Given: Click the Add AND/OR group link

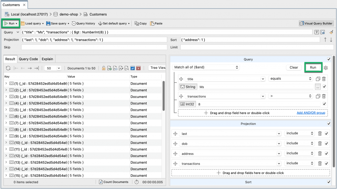Looking at the screenshot, I should click(311, 113).
